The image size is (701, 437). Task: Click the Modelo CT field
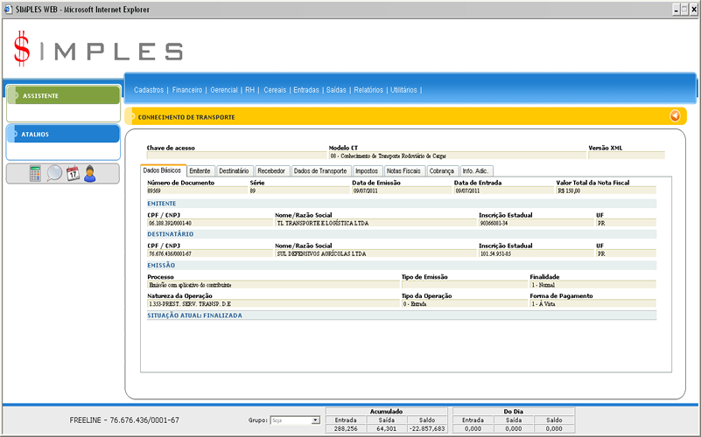pyautogui.click(x=458, y=156)
